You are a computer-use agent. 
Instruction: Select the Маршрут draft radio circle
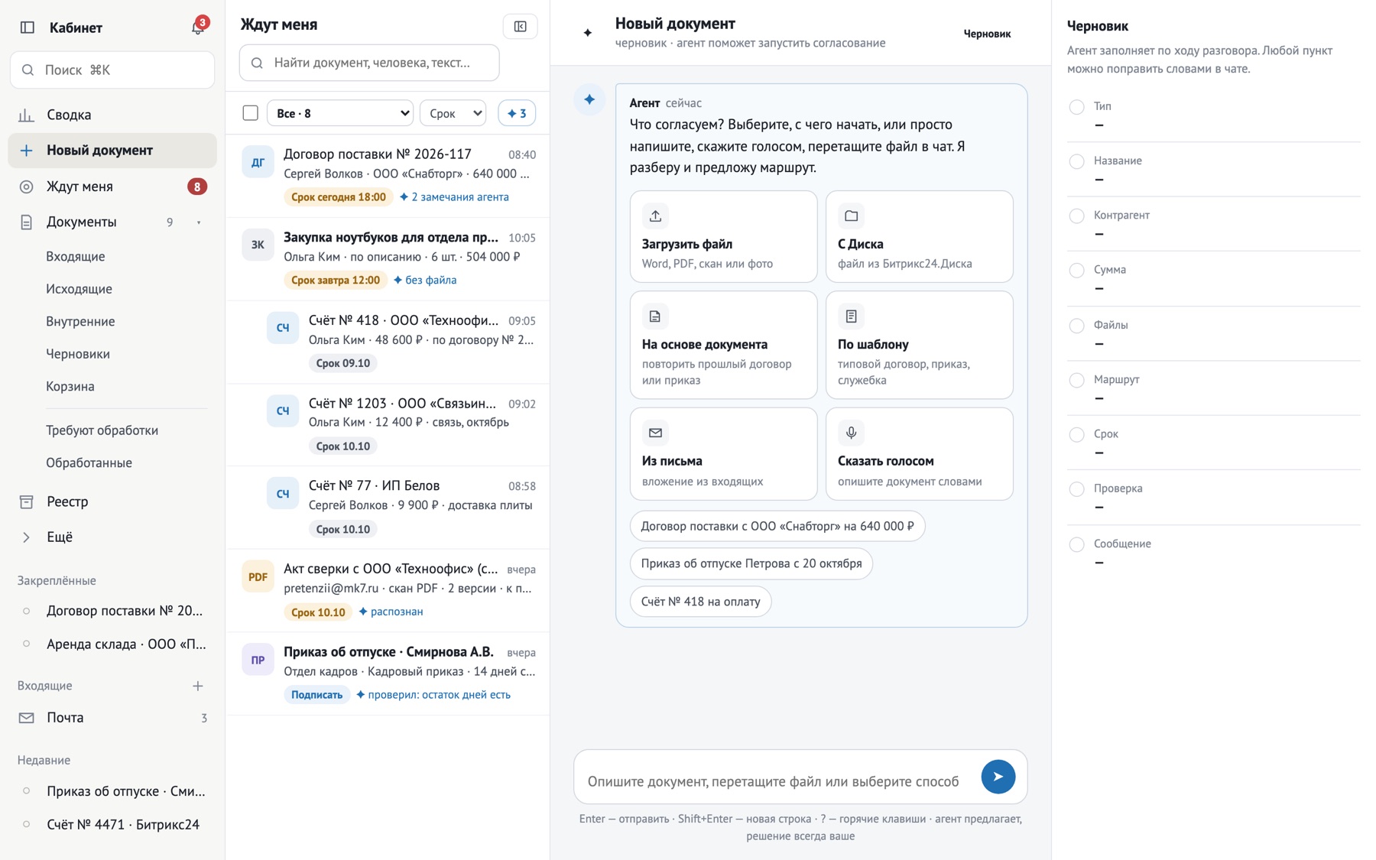pos(1076,380)
